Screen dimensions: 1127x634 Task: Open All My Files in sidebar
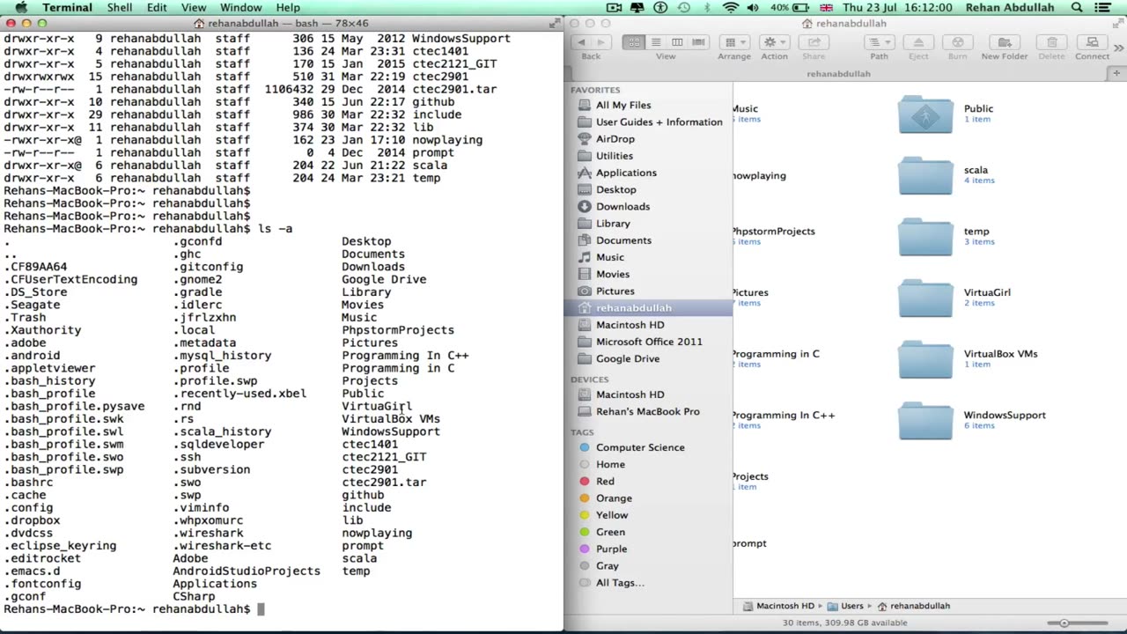pos(623,105)
